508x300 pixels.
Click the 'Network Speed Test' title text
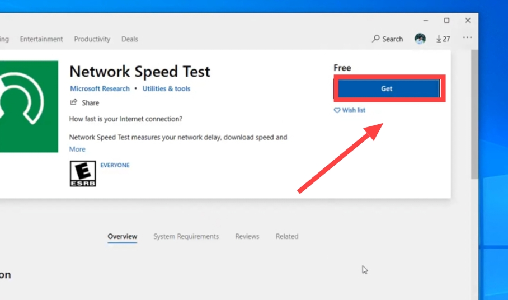point(140,71)
